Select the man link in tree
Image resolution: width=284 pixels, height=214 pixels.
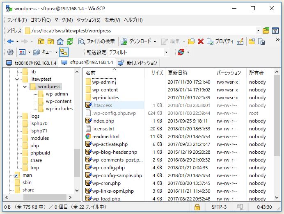point(27,175)
